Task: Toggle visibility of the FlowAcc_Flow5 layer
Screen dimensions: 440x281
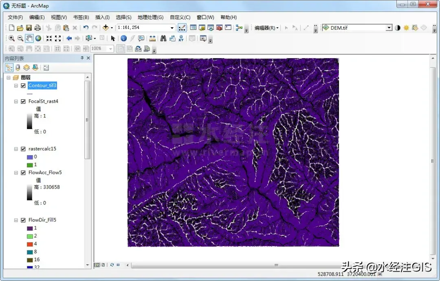Action: 23,173
